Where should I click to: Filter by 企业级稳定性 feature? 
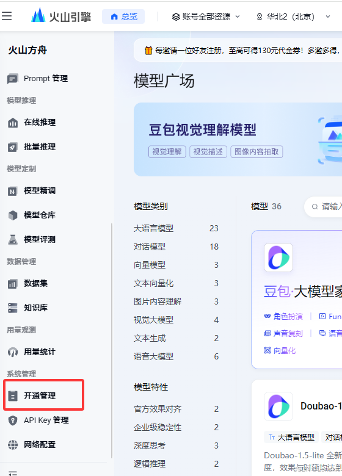point(176,427)
